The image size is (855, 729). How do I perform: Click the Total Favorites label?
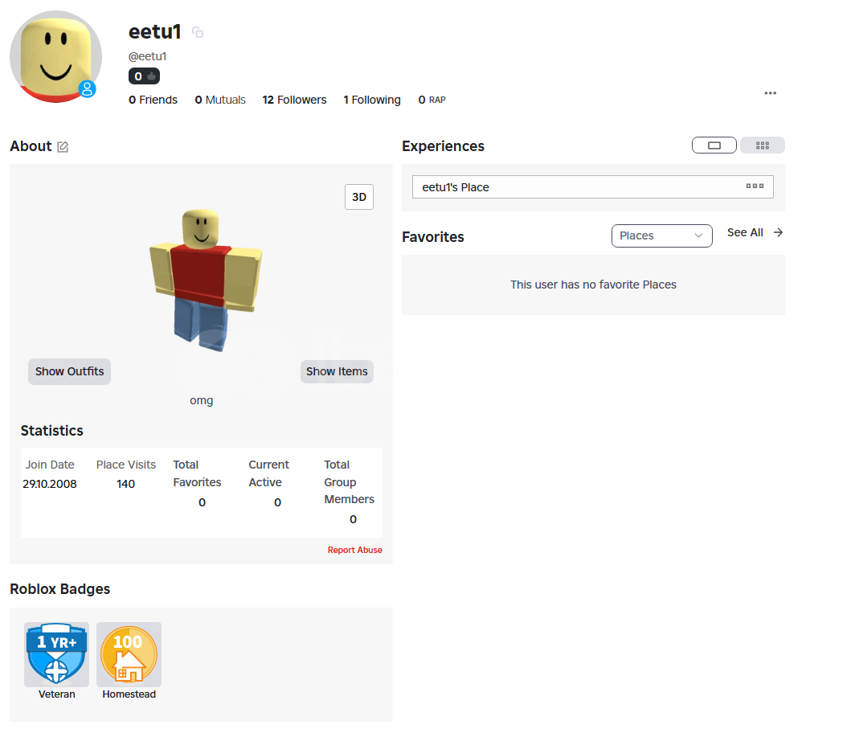[x=197, y=473]
